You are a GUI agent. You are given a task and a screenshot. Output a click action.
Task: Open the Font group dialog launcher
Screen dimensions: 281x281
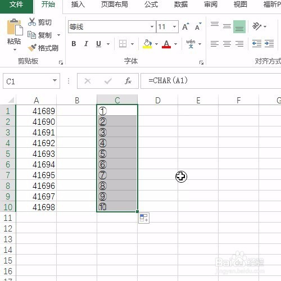tap(201, 62)
